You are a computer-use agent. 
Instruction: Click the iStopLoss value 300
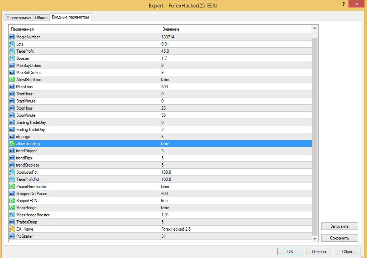pos(165,87)
